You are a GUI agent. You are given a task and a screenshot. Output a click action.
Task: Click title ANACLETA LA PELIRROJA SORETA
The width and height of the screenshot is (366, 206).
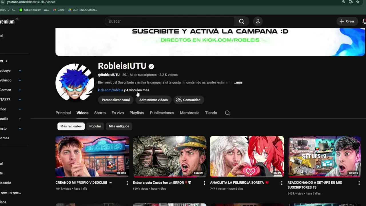point(240,183)
